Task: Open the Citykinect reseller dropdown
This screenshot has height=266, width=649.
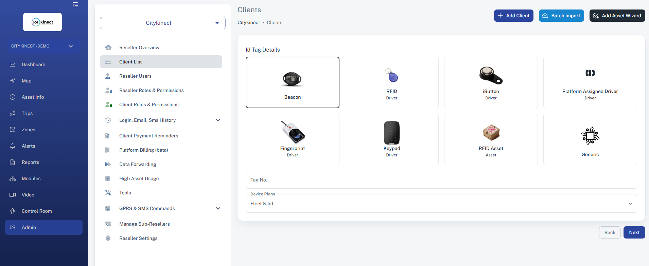Action: pyautogui.click(x=162, y=23)
